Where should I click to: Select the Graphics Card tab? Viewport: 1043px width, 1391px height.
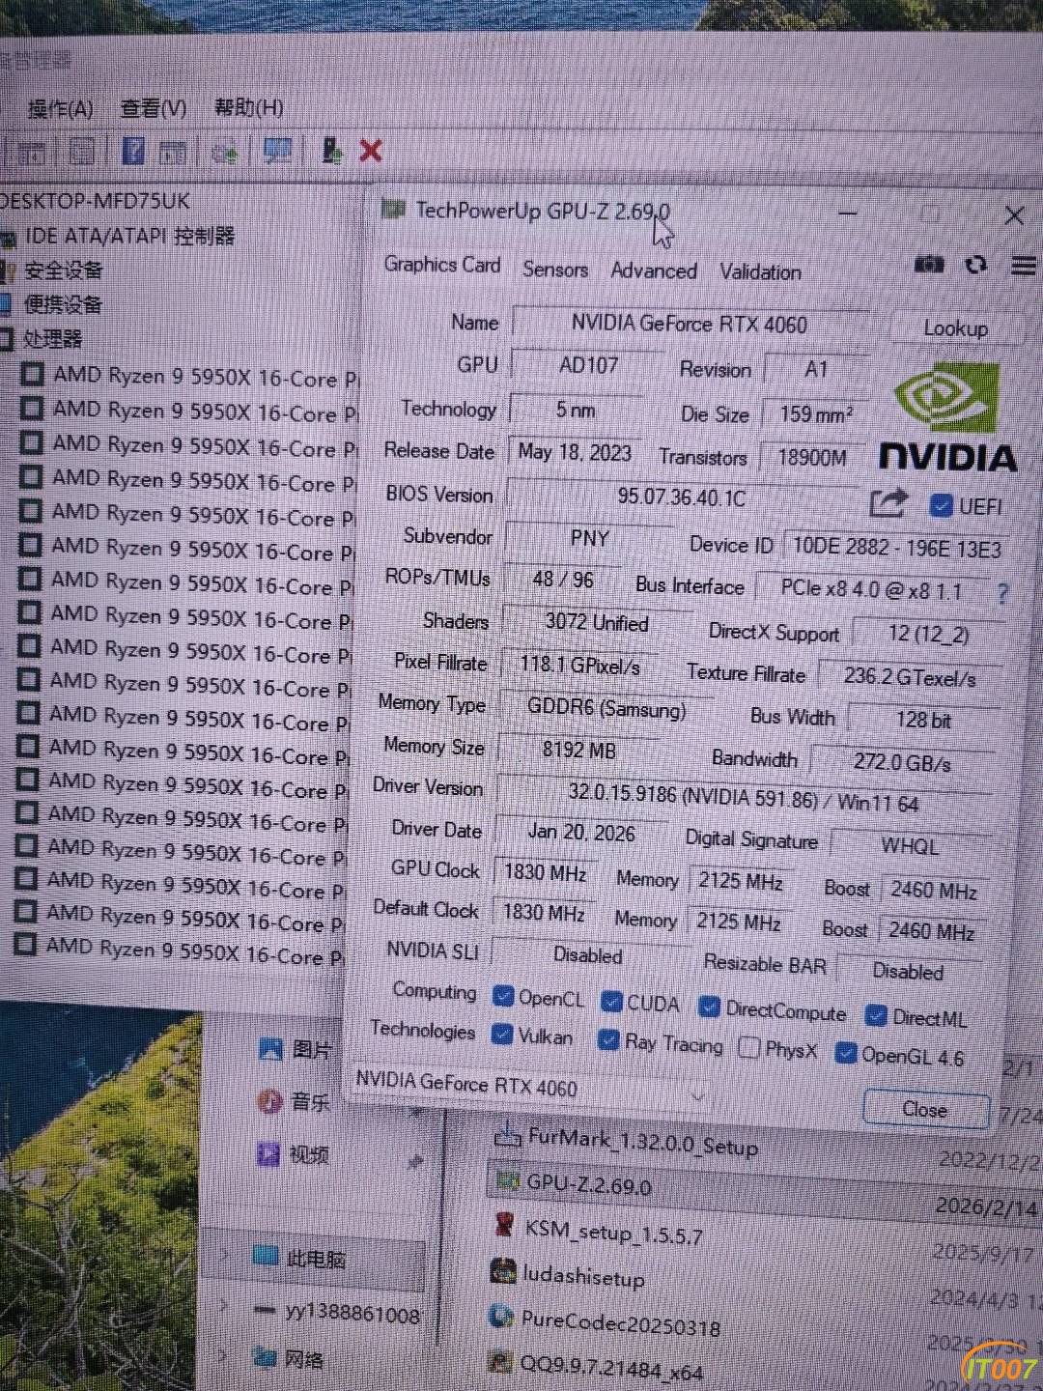coord(442,265)
